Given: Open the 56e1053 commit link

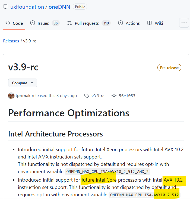Looking at the screenshot, I should (127, 96).
